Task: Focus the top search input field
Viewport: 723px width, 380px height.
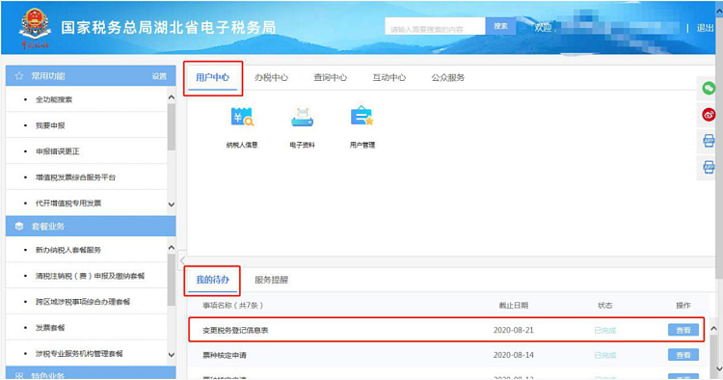Action: [435, 26]
